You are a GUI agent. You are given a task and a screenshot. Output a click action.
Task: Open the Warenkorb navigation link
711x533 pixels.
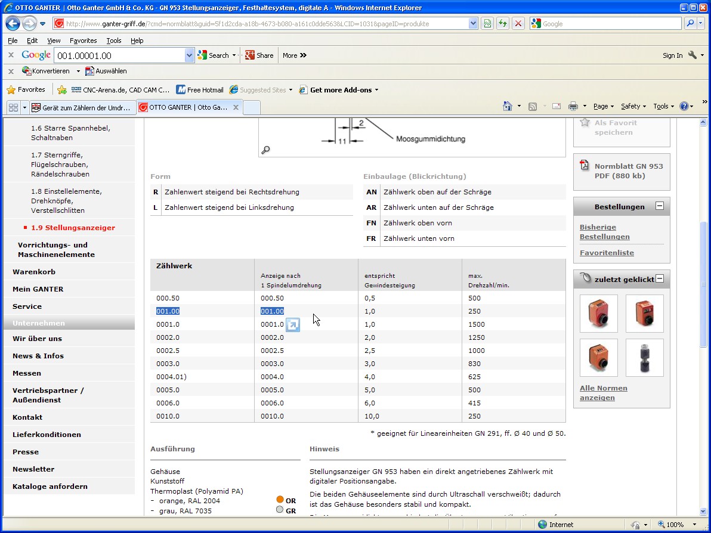click(x=34, y=271)
